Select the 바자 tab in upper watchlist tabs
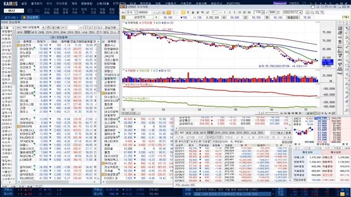This screenshot has width=351, height=197. pos(34,32)
